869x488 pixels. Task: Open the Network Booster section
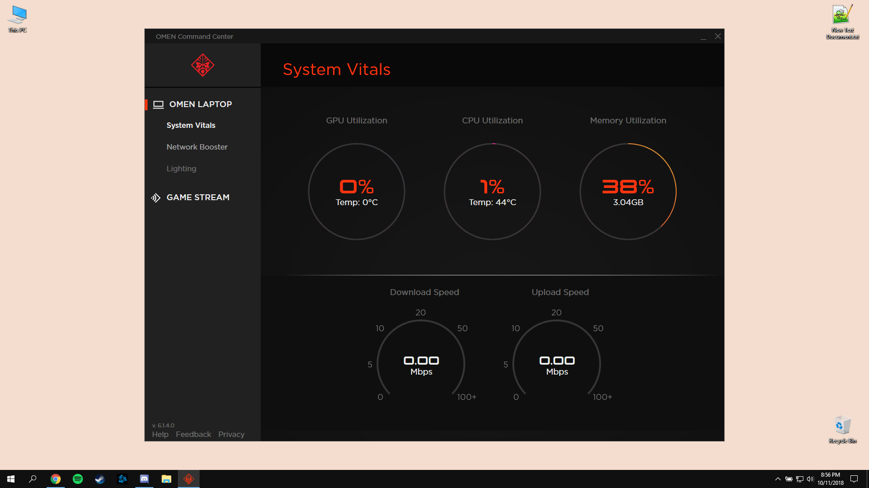(x=197, y=147)
